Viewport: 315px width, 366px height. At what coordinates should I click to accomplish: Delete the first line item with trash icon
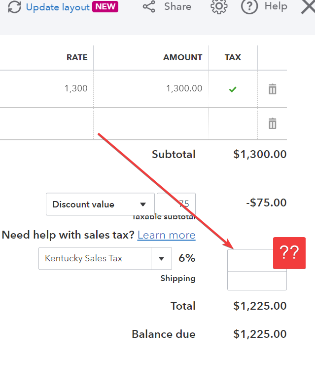point(273,89)
